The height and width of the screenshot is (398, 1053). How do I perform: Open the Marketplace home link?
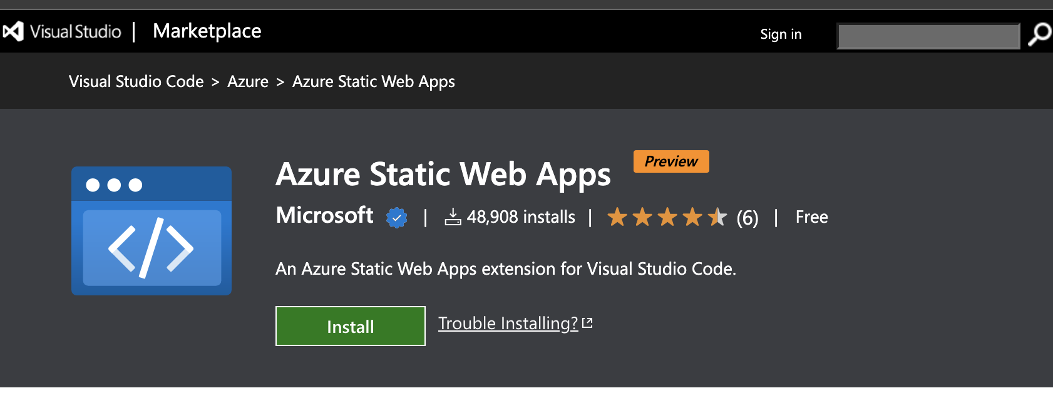click(x=207, y=31)
